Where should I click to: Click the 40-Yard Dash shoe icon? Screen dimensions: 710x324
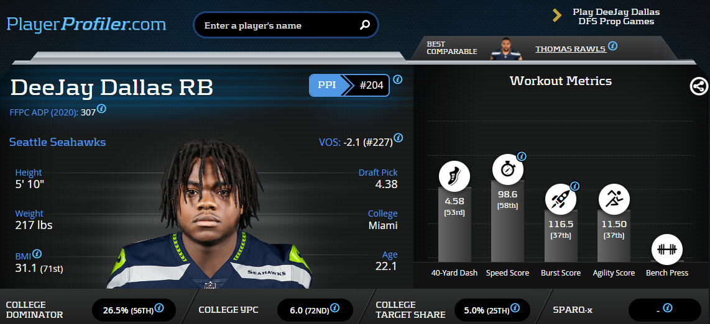(x=454, y=177)
